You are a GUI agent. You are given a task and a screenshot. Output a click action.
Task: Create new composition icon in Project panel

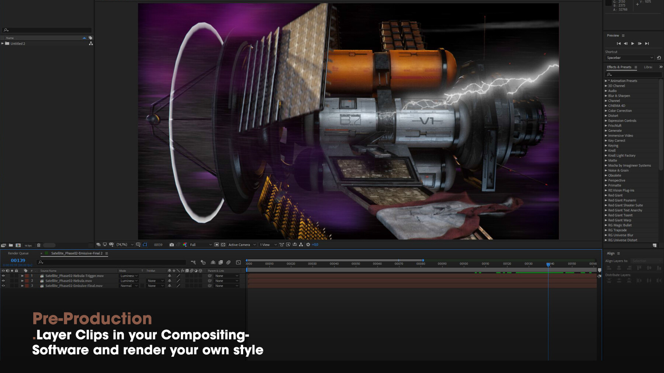click(18, 245)
